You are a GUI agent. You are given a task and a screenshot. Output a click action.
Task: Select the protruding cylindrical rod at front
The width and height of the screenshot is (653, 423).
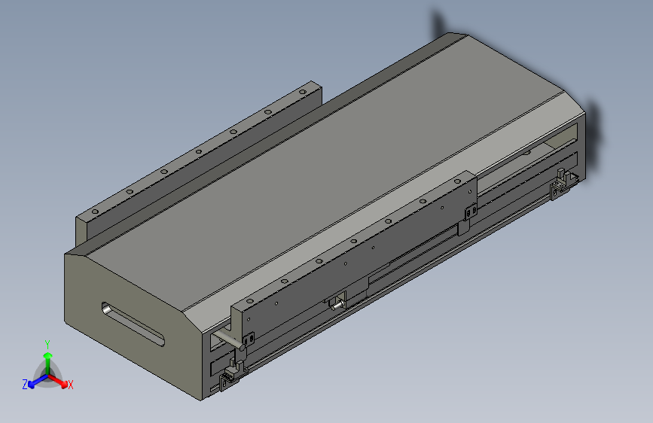229,339
